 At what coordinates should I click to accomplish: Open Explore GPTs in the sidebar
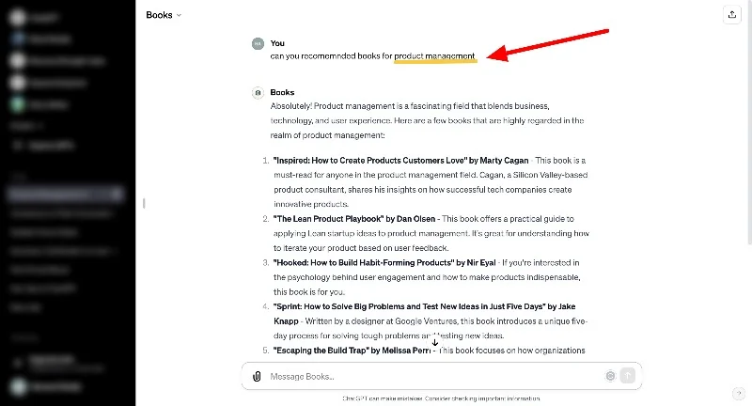[42, 146]
